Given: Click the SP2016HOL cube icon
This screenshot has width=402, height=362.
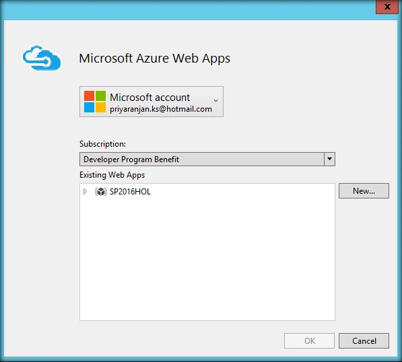Looking at the screenshot, I should click(101, 191).
